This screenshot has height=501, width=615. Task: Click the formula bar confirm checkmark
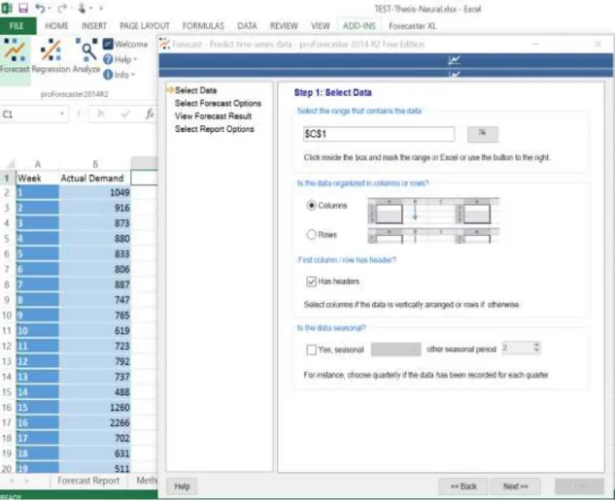pyautogui.click(x=125, y=114)
